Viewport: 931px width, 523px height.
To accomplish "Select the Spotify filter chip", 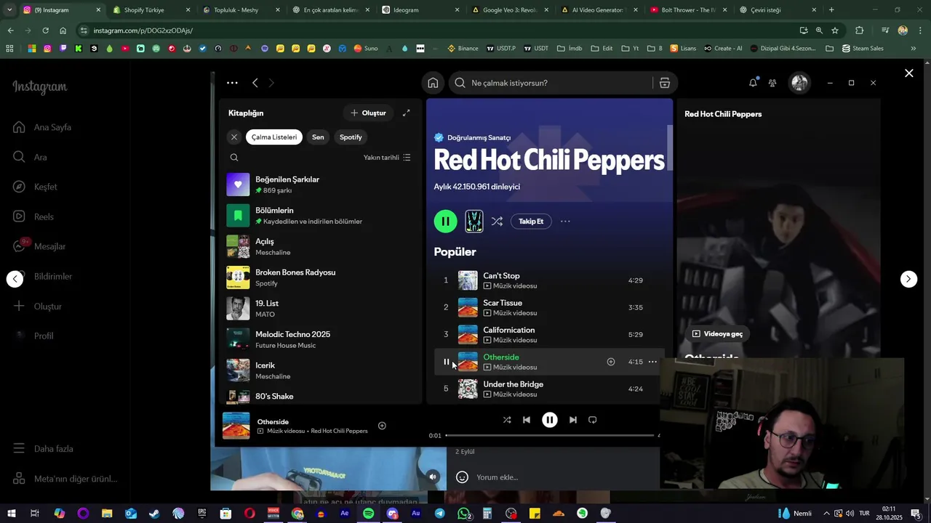I will click(x=351, y=137).
